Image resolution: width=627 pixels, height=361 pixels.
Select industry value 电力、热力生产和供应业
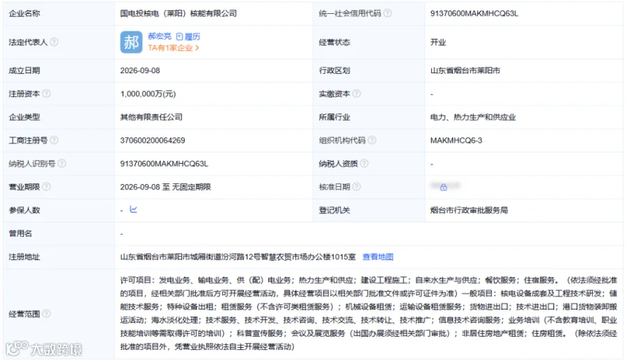[x=473, y=117]
